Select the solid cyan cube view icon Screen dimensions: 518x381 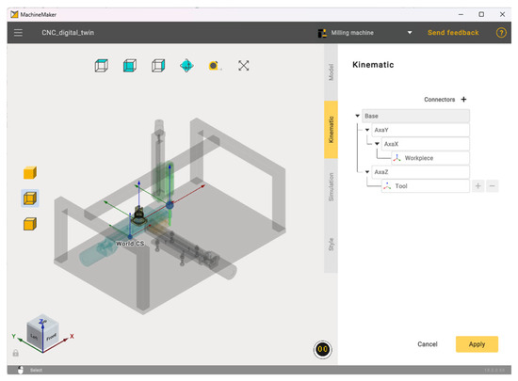(130, 65)
